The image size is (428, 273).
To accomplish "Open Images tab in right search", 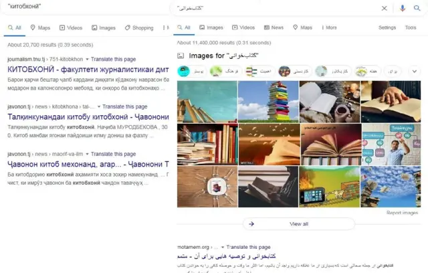I will [x=211, y=27].
